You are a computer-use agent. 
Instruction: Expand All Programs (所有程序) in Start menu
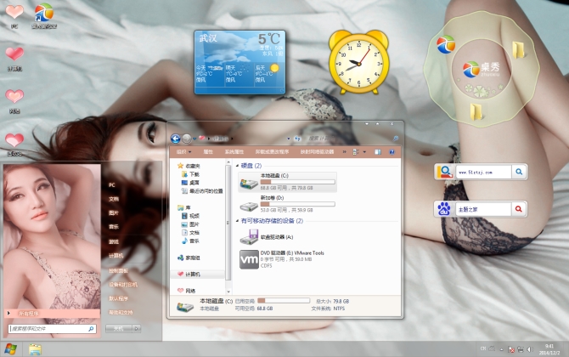(53, 313)
